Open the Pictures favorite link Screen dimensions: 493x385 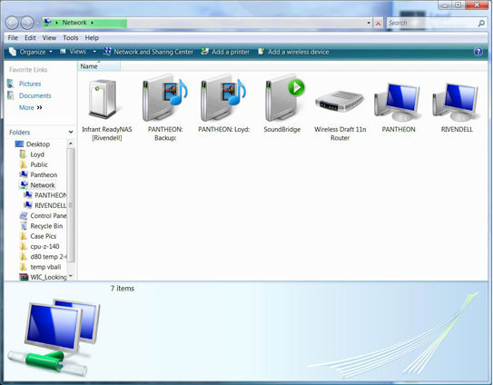30,84
